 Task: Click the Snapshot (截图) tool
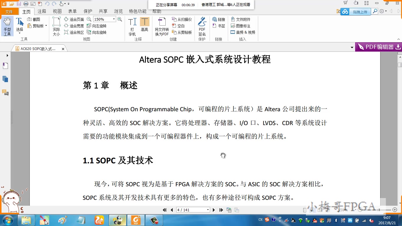pos(34,19)
